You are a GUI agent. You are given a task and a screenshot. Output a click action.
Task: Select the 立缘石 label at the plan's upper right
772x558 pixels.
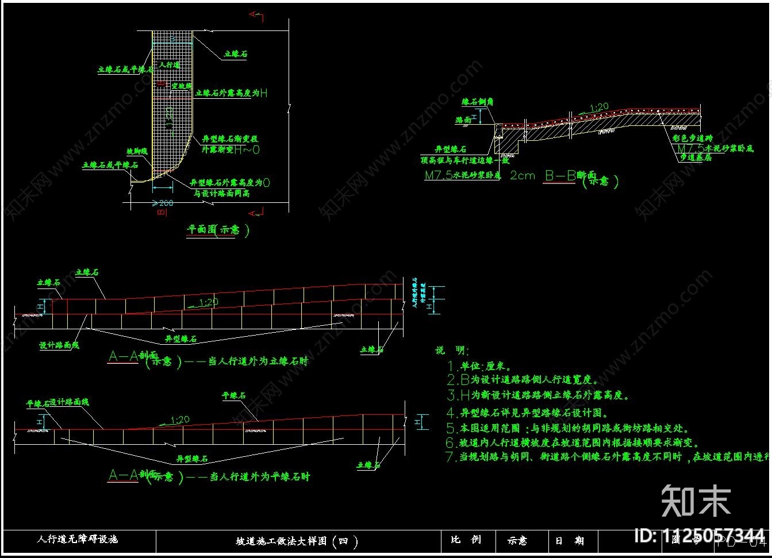(x=235, y=54)
